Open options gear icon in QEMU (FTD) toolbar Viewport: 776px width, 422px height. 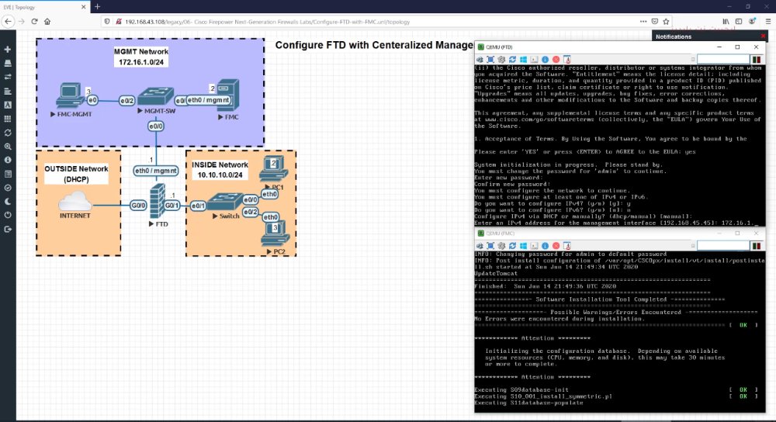coord(501,60)
